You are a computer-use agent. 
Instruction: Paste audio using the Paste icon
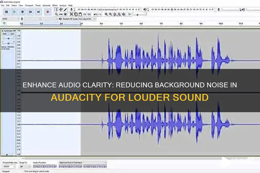[80, 14]
